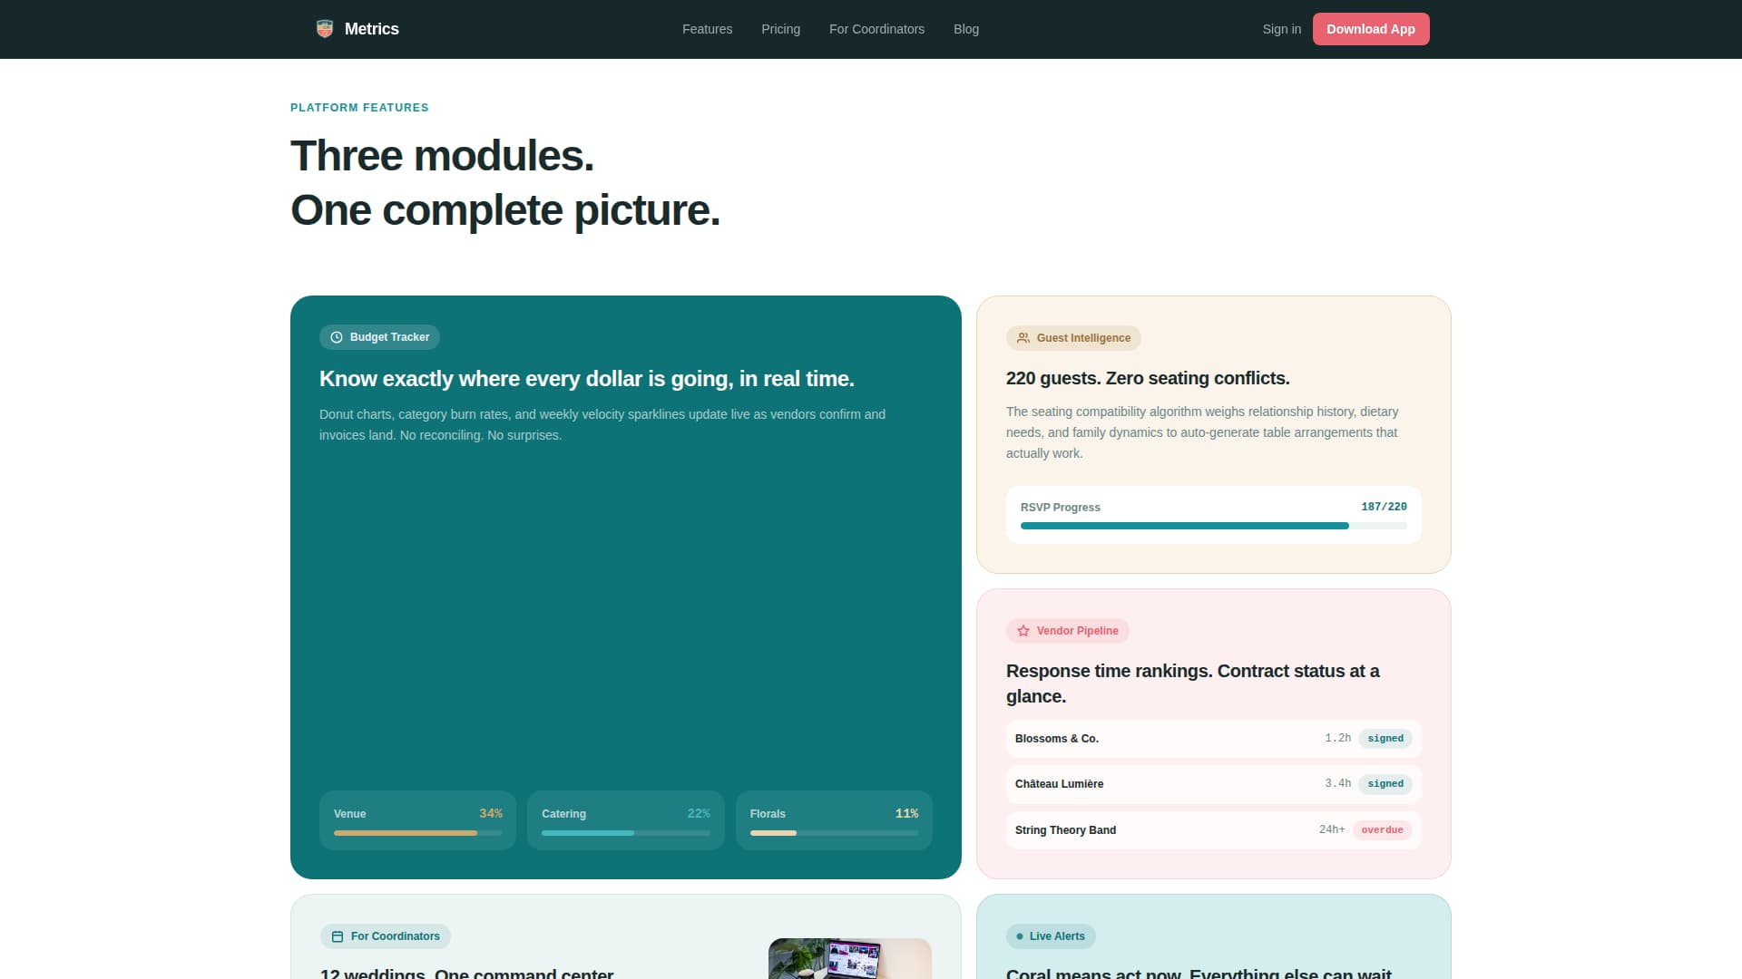Click the PLATFORM FEATURES section label
This screenshot has height=979, width=1742.
(359, 108)
